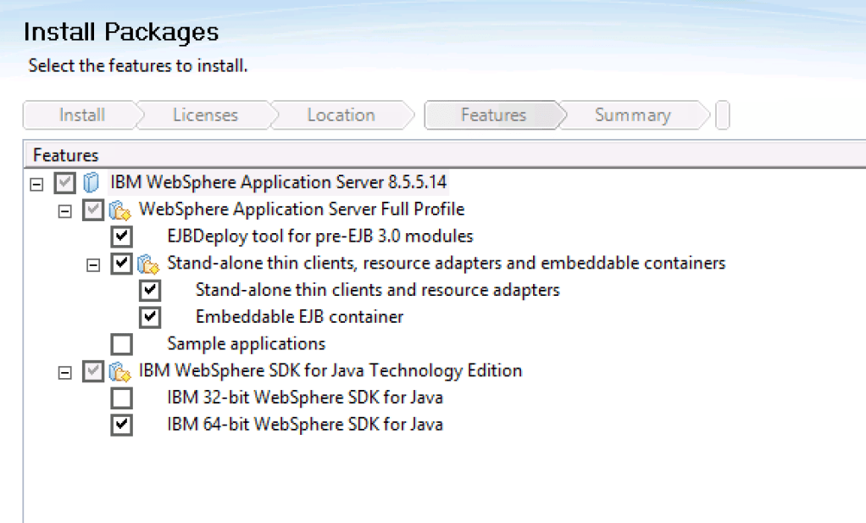Click the Stand-alone thin clients feature group icon
This screenshot has height=523, width=866.
(x=149, y=264)
